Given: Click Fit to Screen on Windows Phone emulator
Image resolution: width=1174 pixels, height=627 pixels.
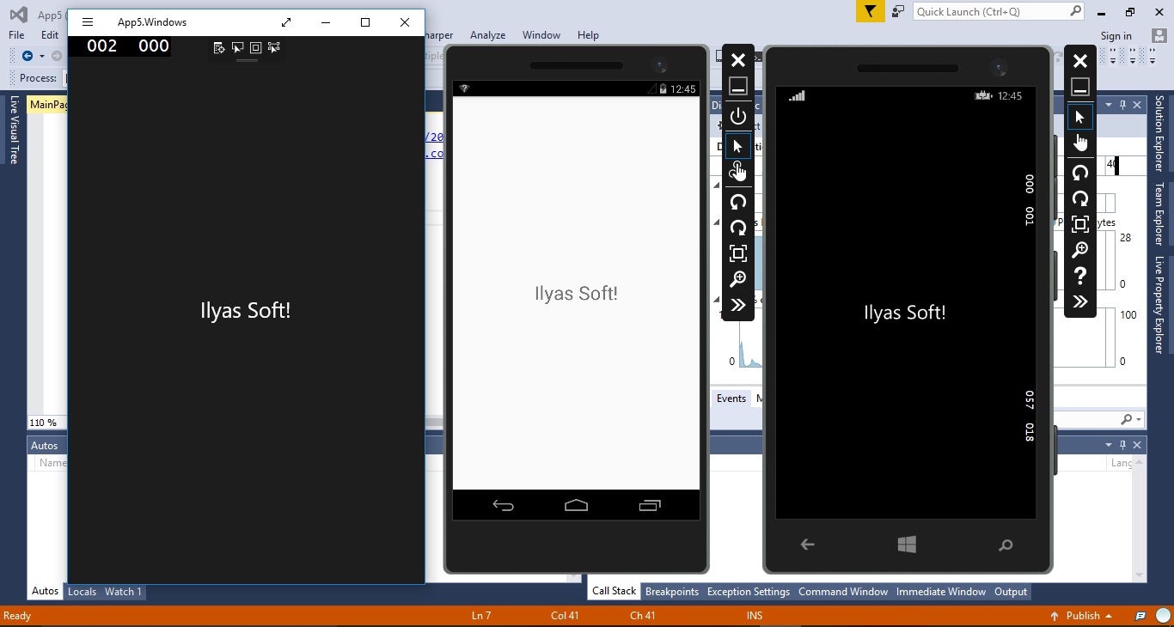Looking at the screenshot, I should point(1080,223).
